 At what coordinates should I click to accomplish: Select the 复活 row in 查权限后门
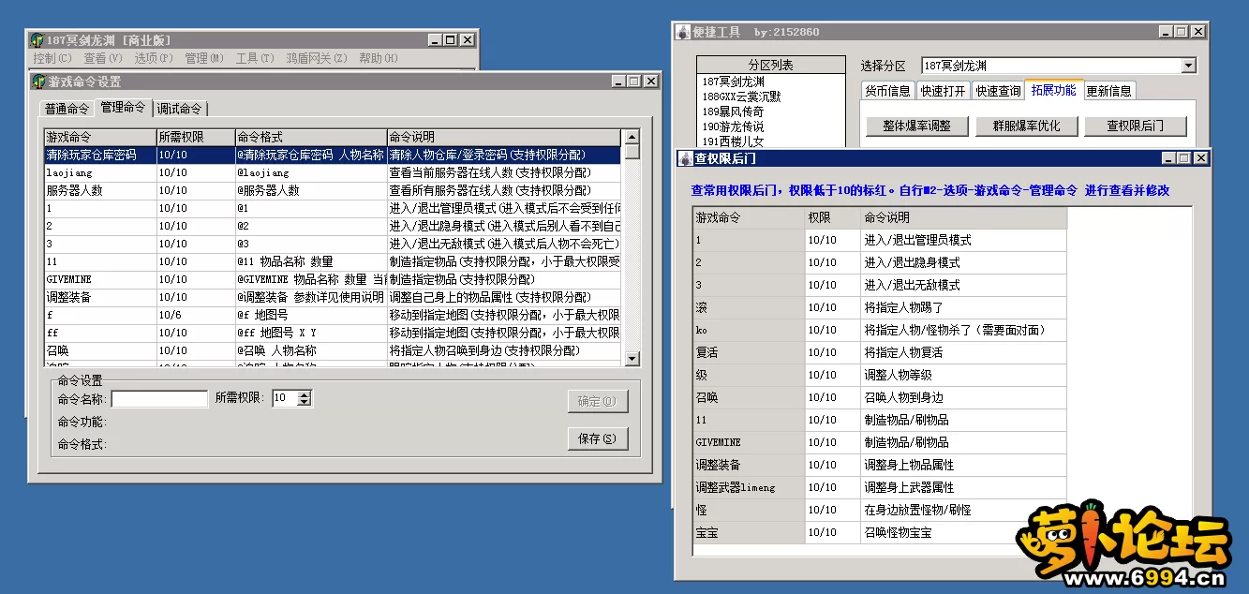[879, 352]
